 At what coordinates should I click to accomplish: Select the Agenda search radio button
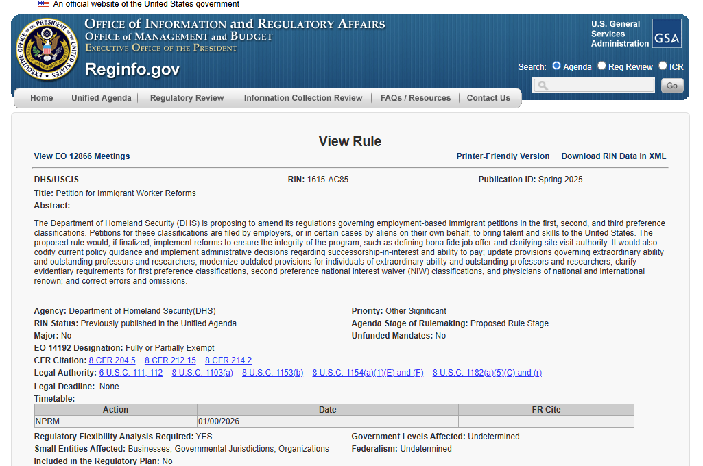(x=556, y=66)
